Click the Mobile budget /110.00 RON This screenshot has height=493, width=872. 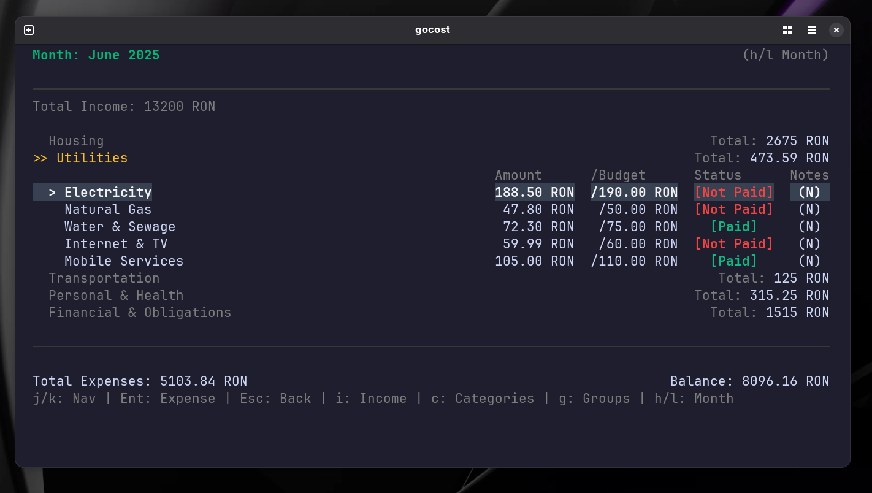(x=634, y=261)
